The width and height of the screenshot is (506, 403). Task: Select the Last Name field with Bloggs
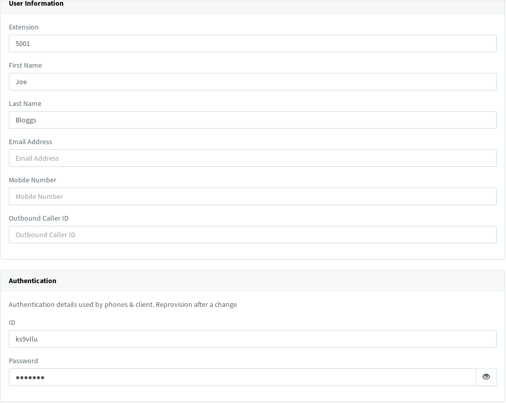(x=252, y=120)
